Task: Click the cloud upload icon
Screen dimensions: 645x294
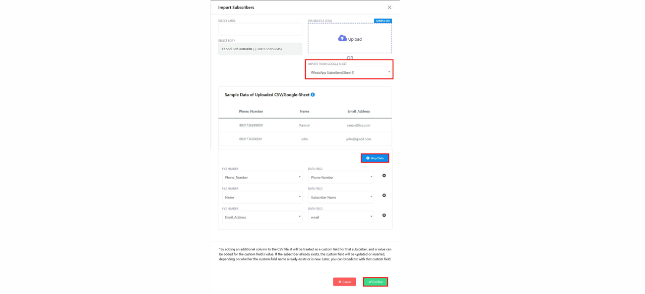Action: click(342, 38)
